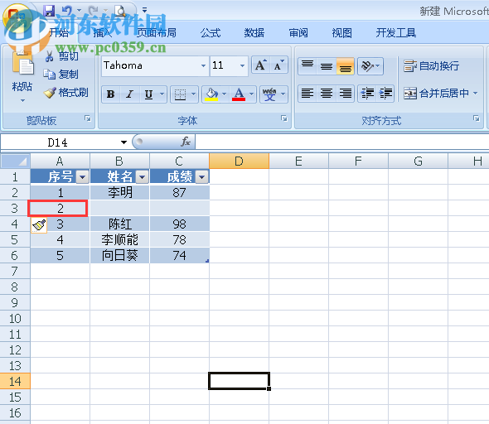Apply the red font color A
This screenshot has width=489, height=424.
pos(239,94)
